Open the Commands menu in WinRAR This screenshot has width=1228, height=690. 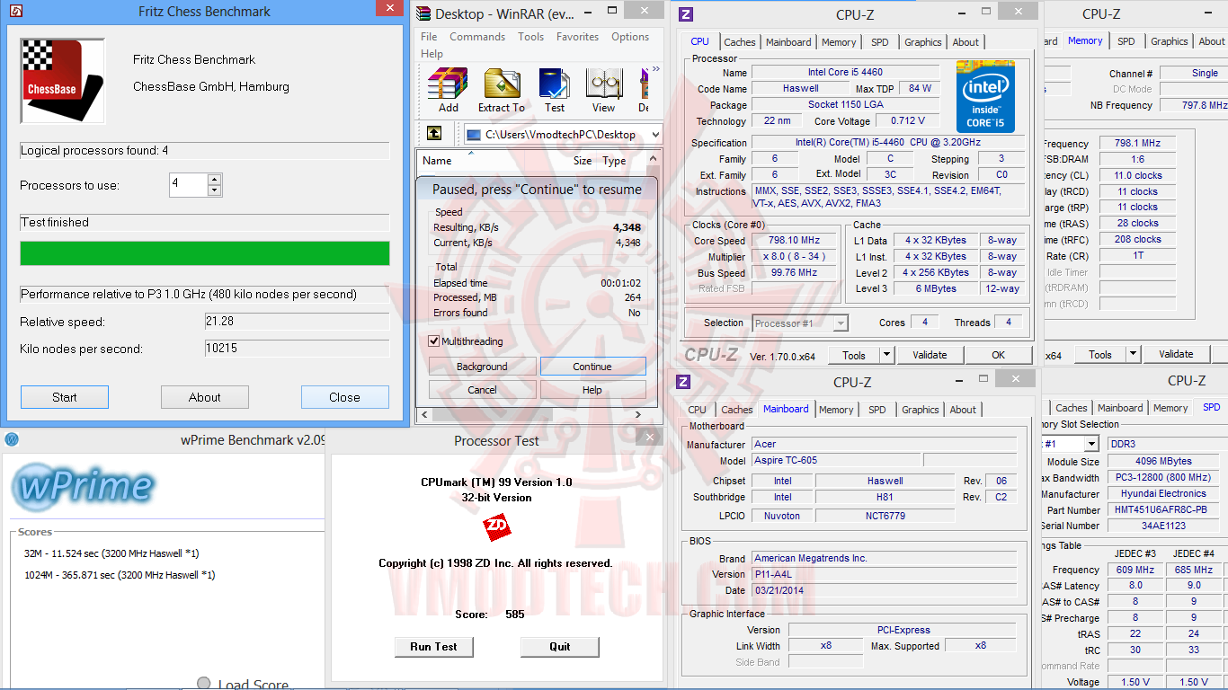[x=477, y=37]
